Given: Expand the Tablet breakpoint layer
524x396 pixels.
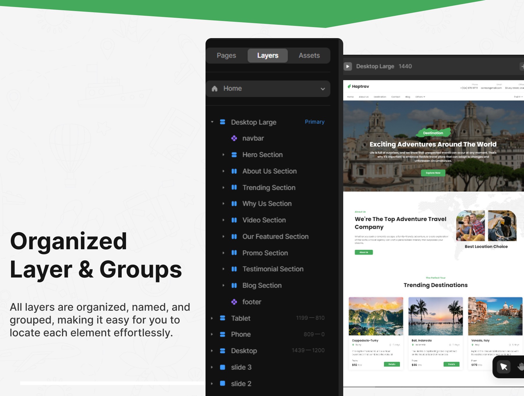Looking at the screenshot, I should point(212,318).
